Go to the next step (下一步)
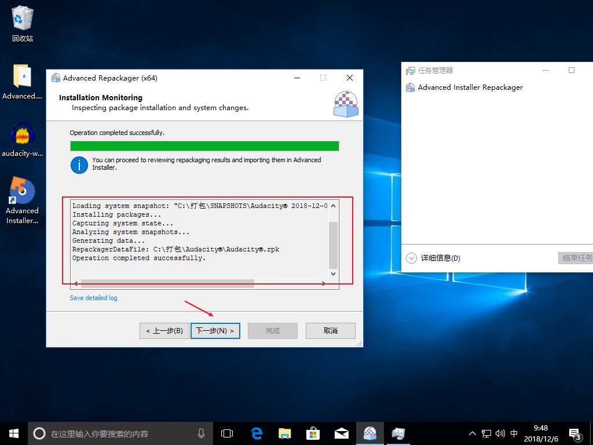 [215, 331]
